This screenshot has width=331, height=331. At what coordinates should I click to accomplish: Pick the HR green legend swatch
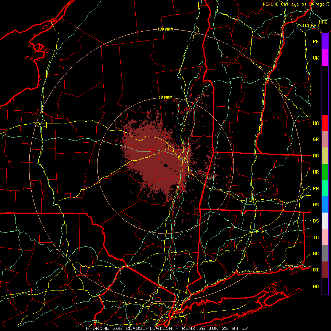coord(325,172)
